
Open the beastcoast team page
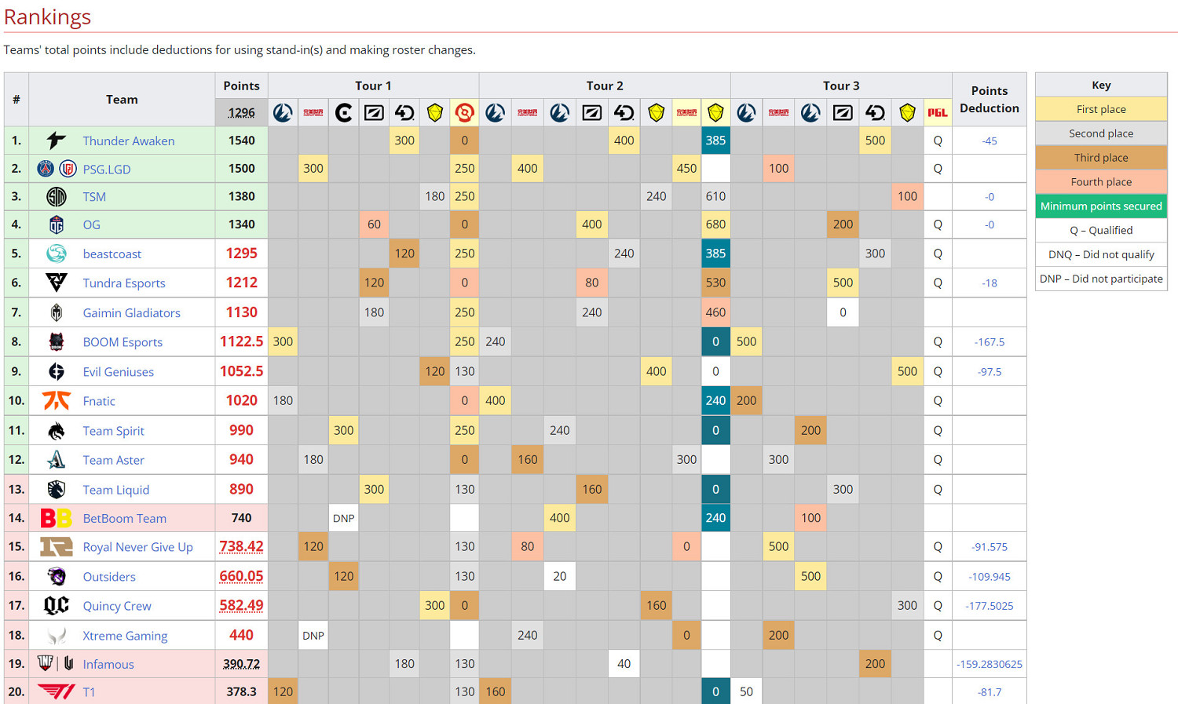pyautogui.click(x=112, y=254)
